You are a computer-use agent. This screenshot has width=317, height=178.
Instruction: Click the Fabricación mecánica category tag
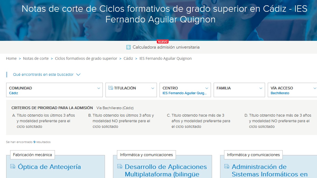pos(32,155)
